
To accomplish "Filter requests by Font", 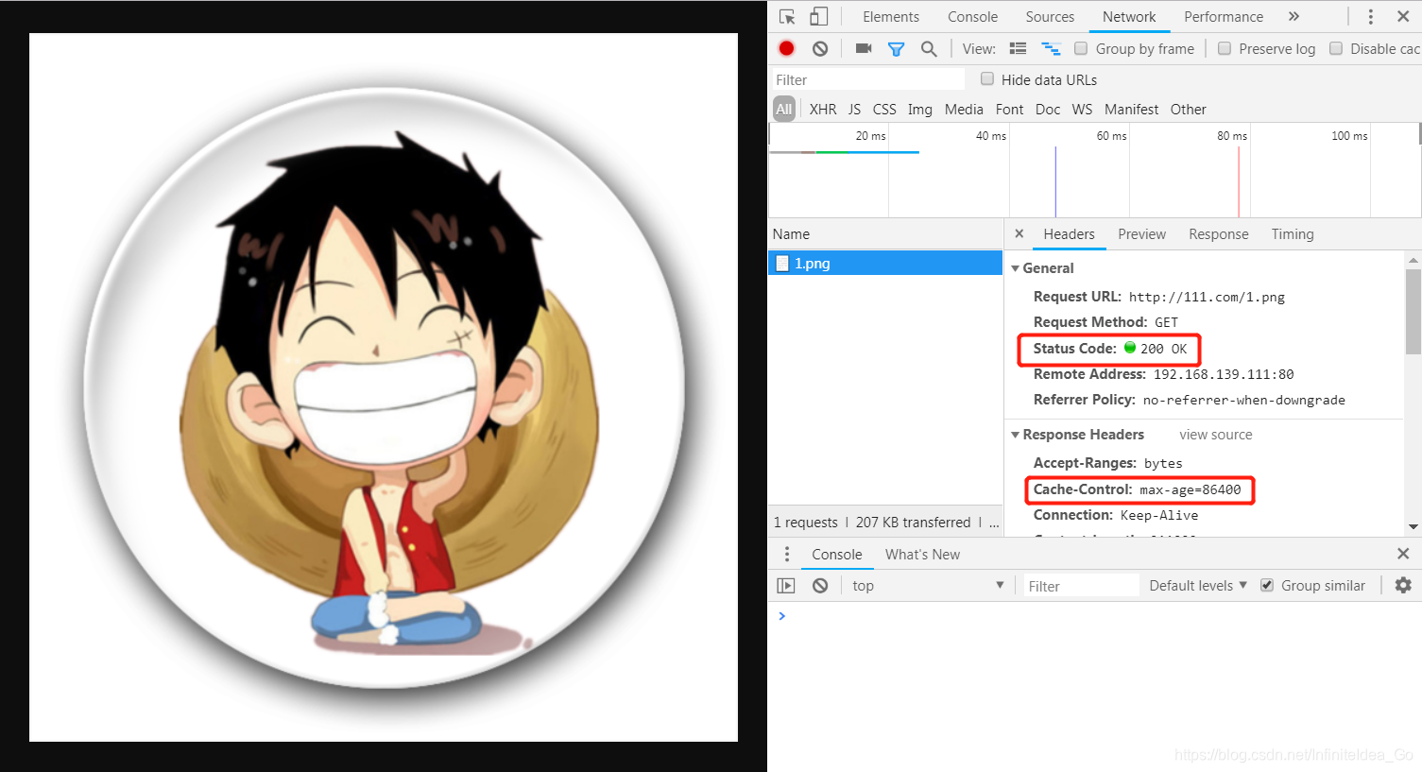I will [1009, 110].
